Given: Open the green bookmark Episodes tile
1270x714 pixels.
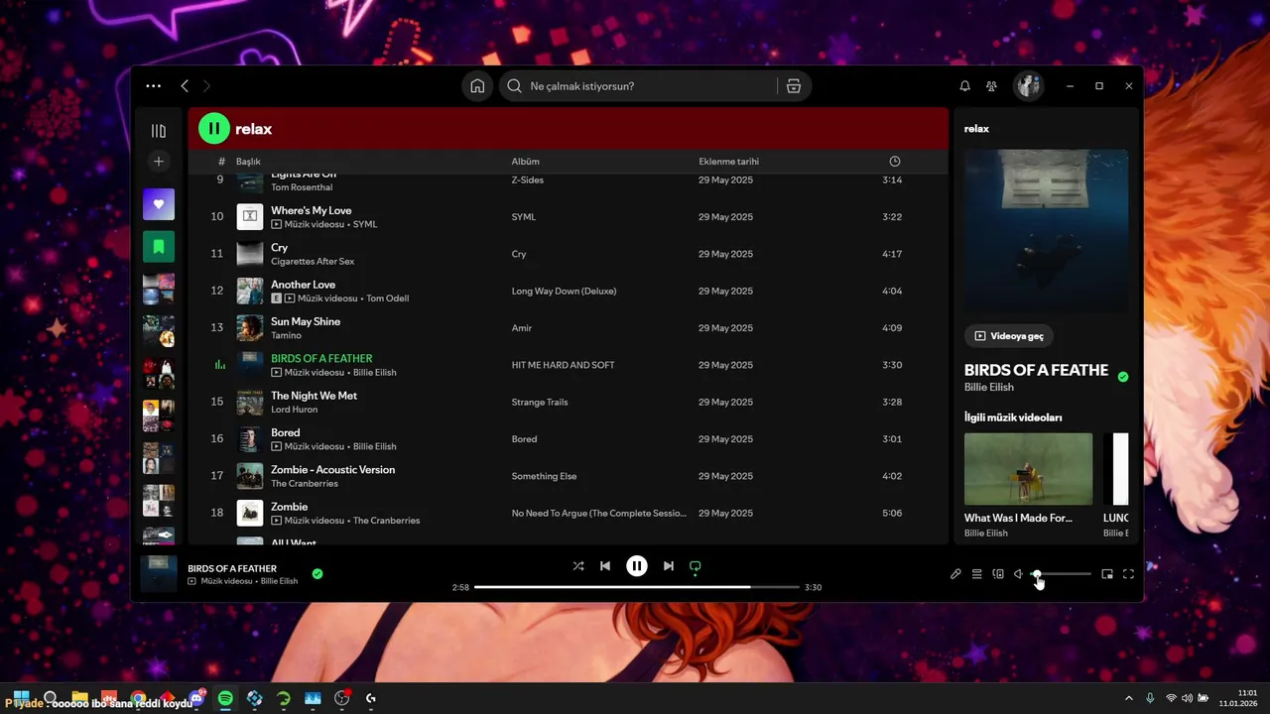Looking at the screenshot, I should (159, 246).
